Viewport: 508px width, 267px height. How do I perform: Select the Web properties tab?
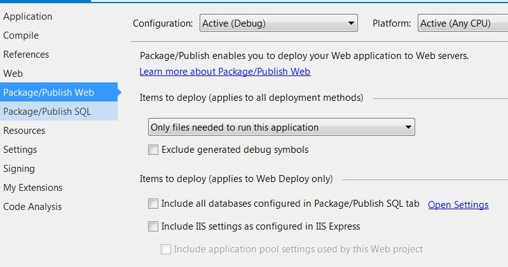pyautogui.click(x=13, y=74)
